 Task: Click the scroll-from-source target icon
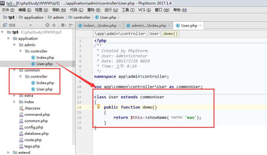47,25
